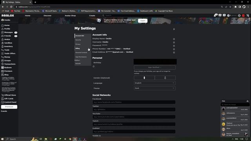251x141 pixels.
Task: Open the settings gear in top bar
Action: point(239,16)
